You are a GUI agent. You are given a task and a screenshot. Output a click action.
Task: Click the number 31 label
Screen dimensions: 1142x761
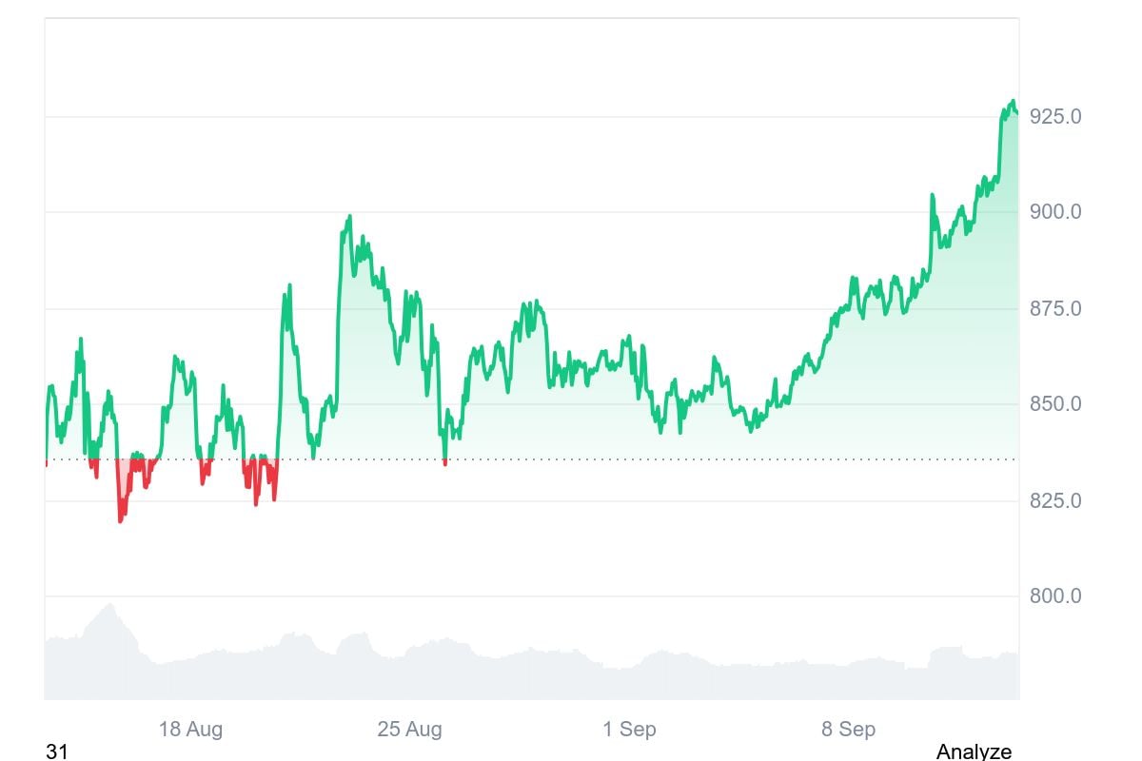[x=57, y=751]
